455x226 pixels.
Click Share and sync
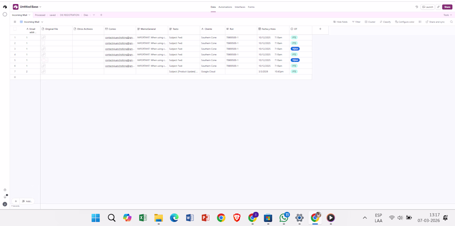point(435,22)
